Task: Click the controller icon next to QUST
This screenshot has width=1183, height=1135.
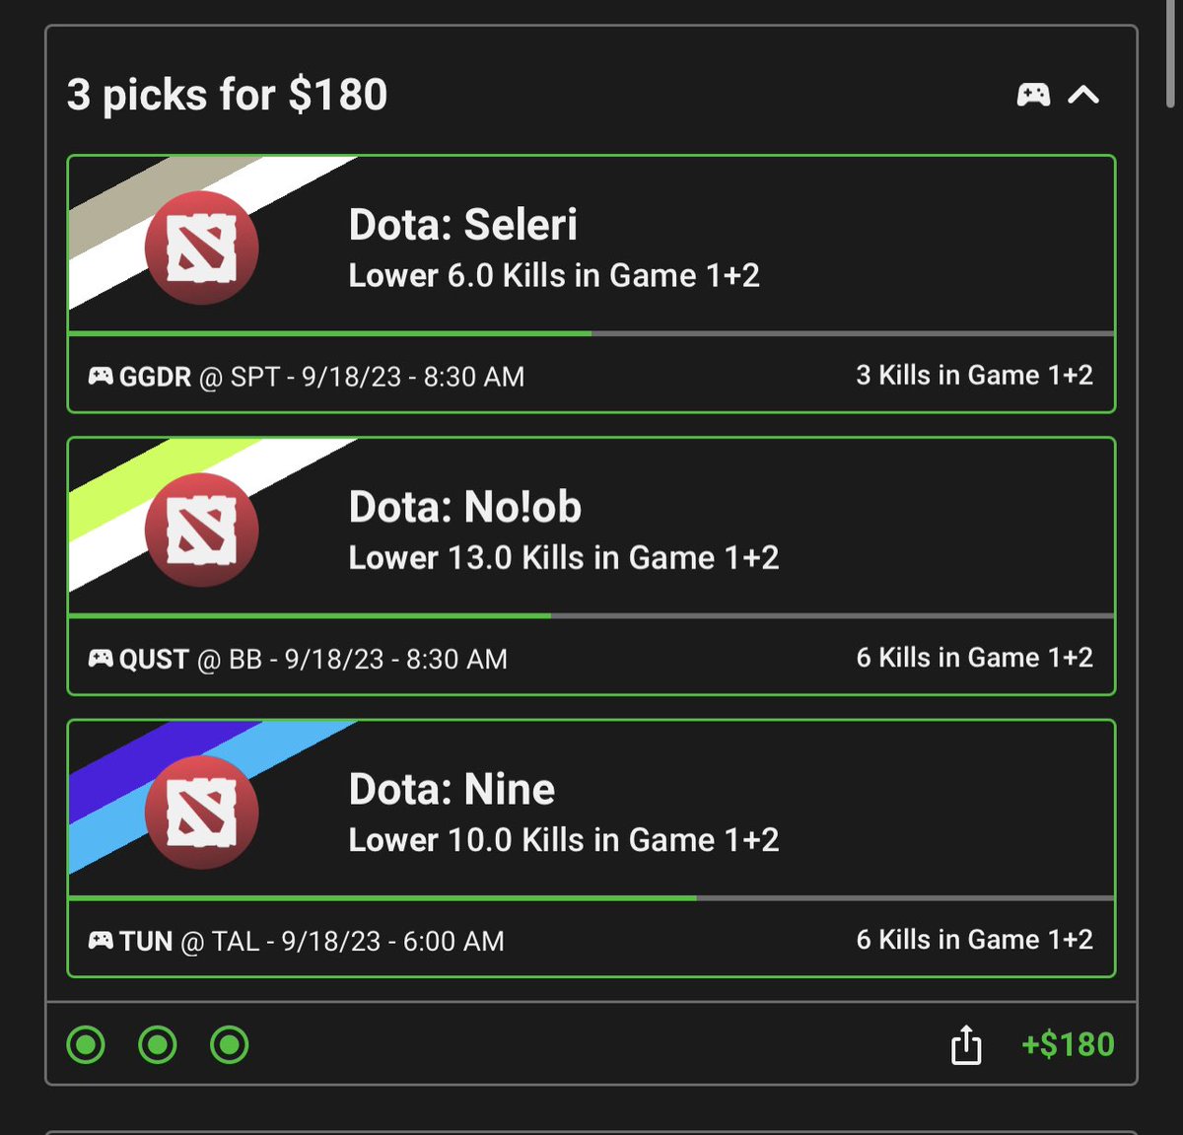Action: (101, 658)
